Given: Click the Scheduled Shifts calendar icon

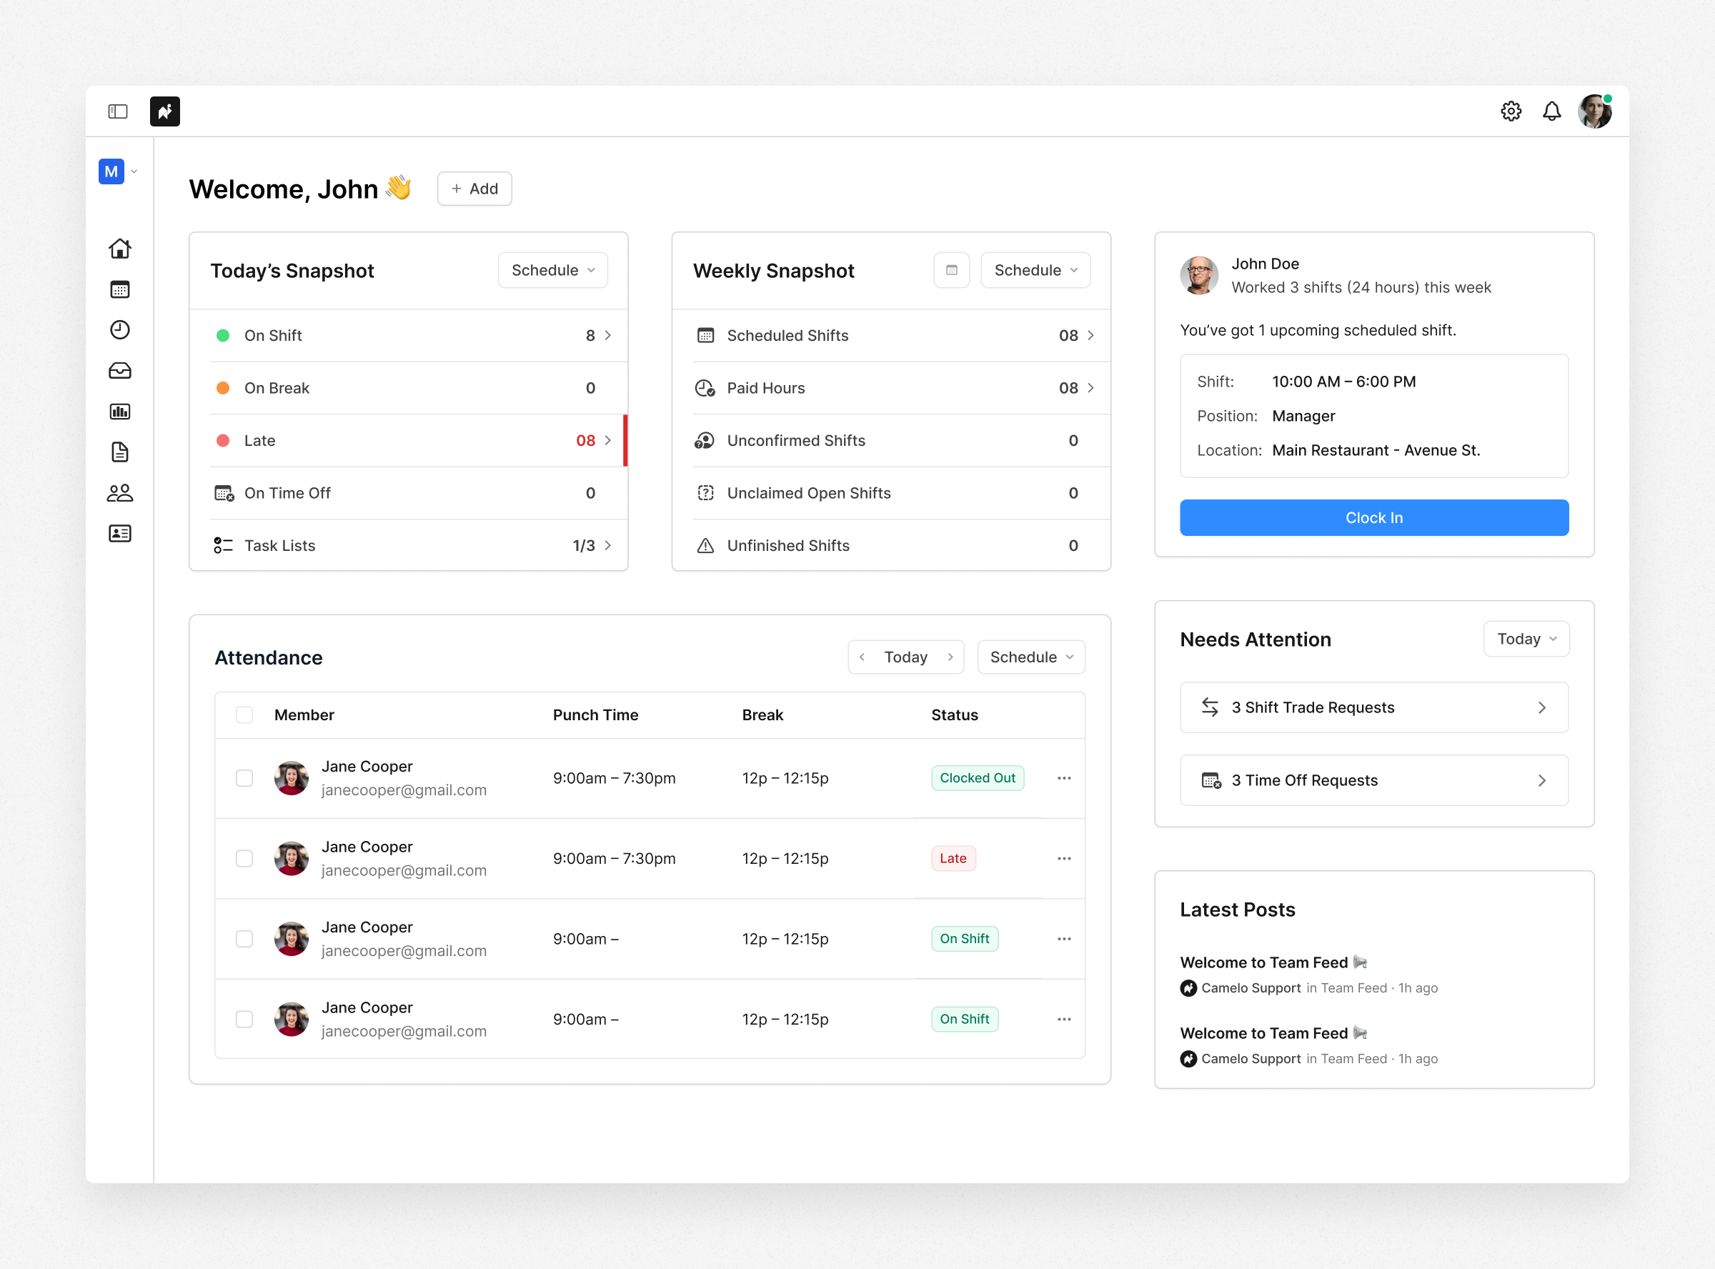Looking at the screenshot, I should click(x=706, y=336).
